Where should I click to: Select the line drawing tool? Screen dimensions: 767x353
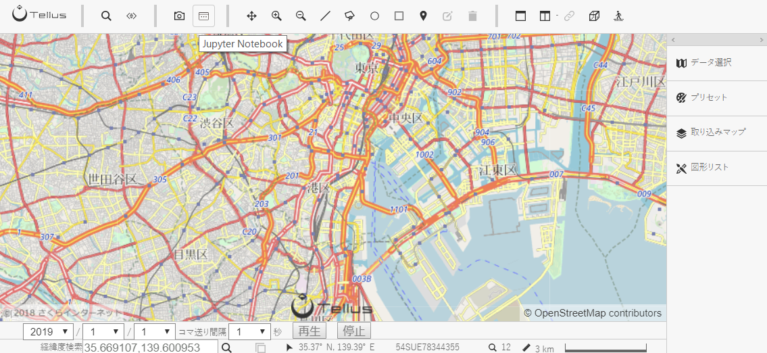325,16
